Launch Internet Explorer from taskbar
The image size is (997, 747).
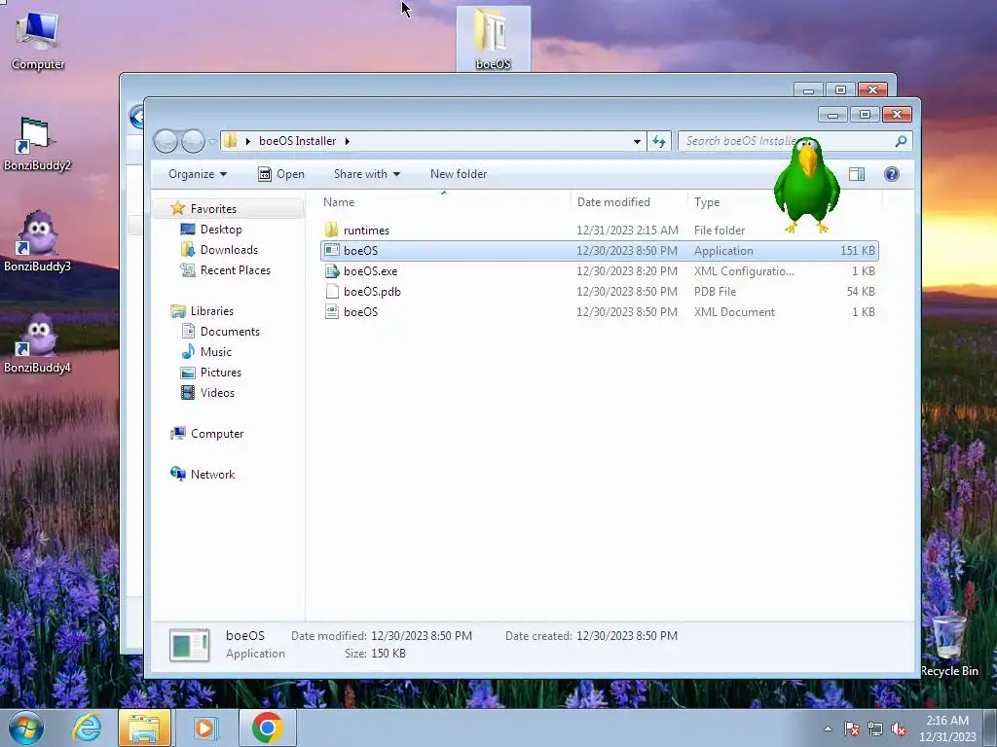click(87, 728)
